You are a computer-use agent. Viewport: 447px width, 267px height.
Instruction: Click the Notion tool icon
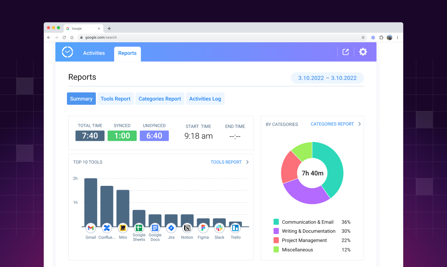(187, 228)
